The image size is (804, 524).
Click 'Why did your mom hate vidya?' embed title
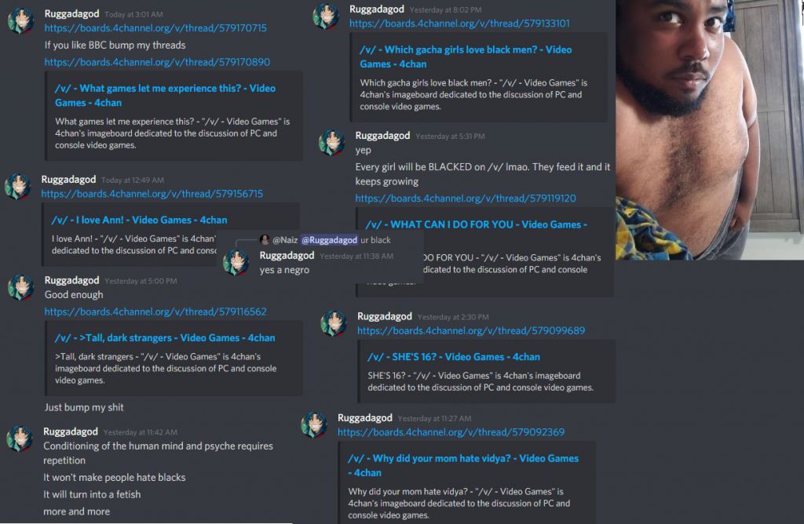463,466
